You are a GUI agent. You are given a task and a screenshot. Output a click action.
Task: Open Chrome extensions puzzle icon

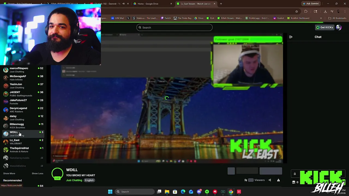306,11
